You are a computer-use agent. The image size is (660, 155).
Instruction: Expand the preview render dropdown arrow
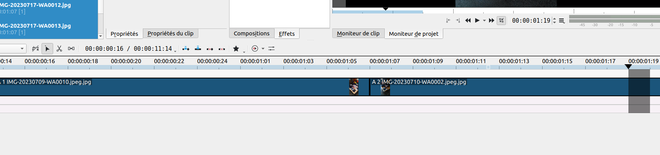coord(263,48)
